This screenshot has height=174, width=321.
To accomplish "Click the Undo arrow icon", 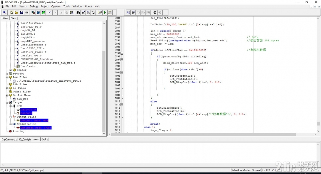I will tap(50, 12).
